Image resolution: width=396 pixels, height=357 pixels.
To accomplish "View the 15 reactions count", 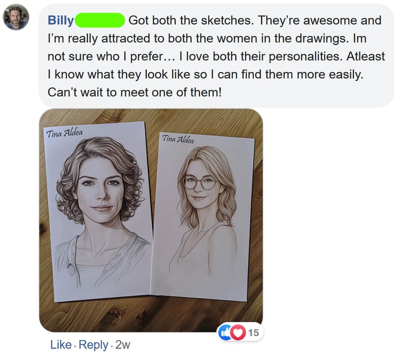I will click(253, 333).
